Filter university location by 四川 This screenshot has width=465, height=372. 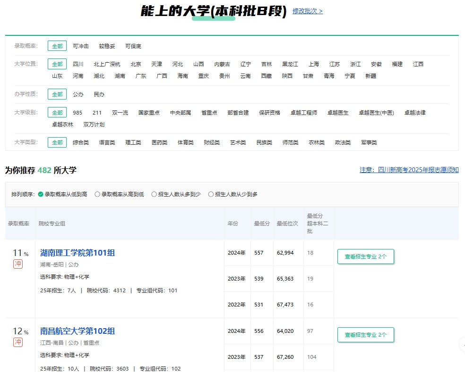tap(78, 64)
